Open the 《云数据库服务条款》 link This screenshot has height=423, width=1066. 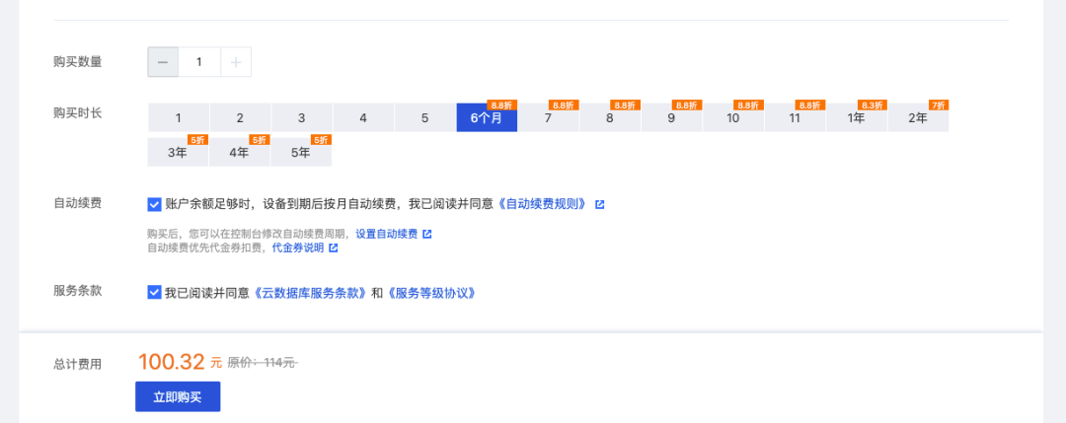[310, 293]
